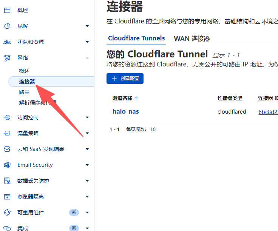Click the 浏览器隔离 icon in sidebar
Screen dimensions: 278x231
pos(7,197)
